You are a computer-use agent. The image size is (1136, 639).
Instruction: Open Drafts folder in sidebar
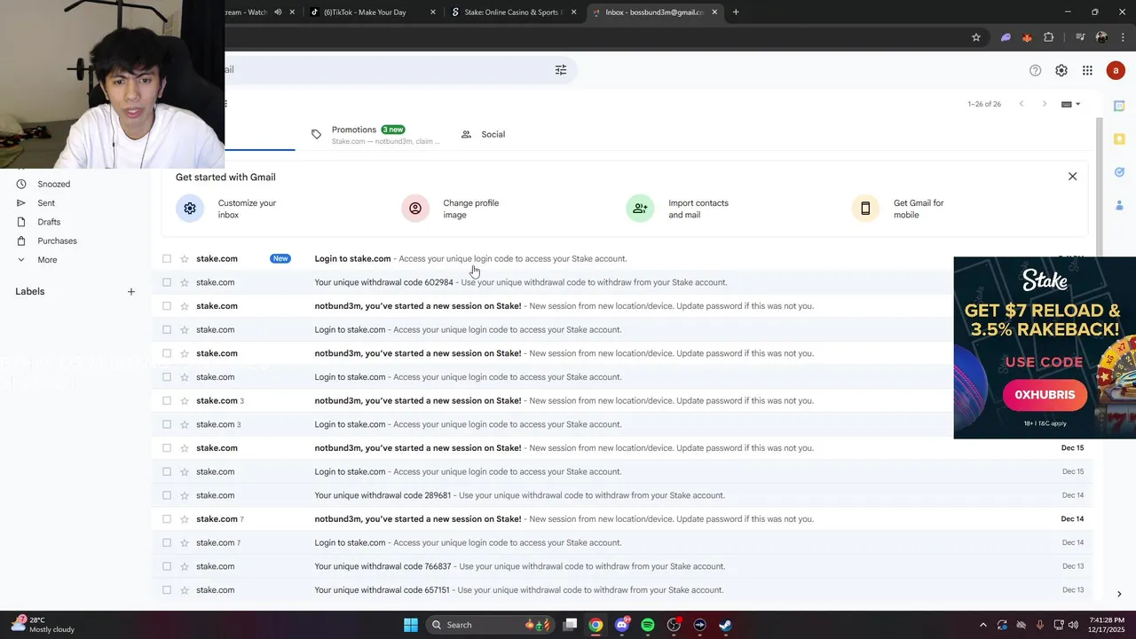(49, 222)
